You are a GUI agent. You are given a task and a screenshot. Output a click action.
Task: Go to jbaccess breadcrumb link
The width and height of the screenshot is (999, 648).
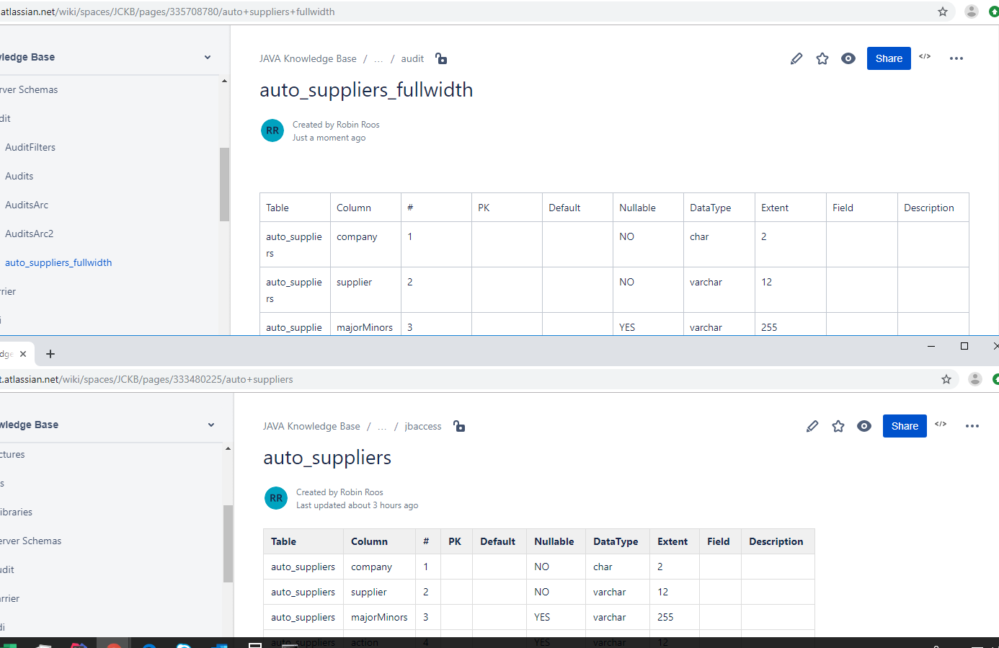(423, 426)
